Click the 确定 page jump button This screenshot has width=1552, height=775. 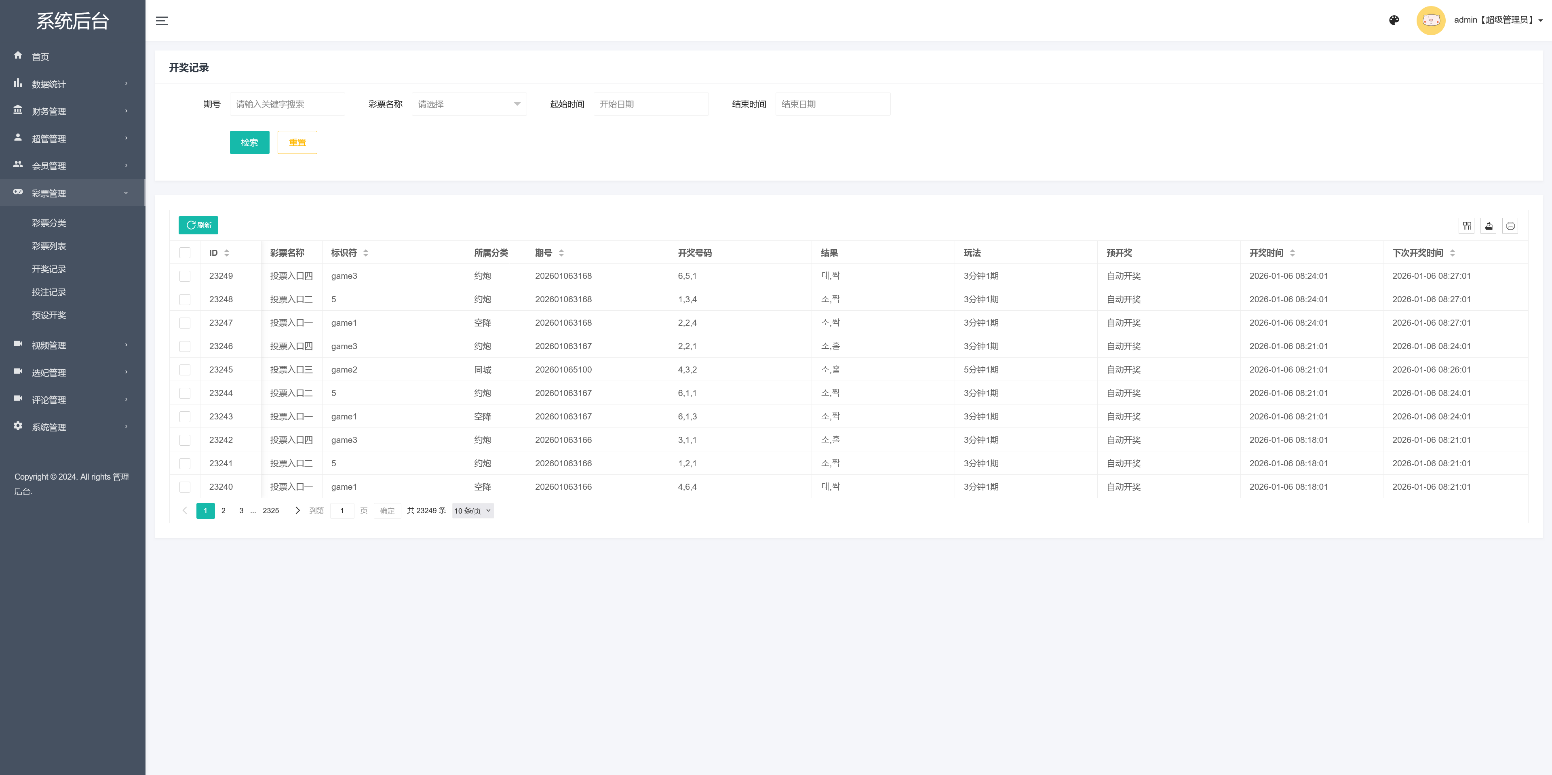coord(388,511)
